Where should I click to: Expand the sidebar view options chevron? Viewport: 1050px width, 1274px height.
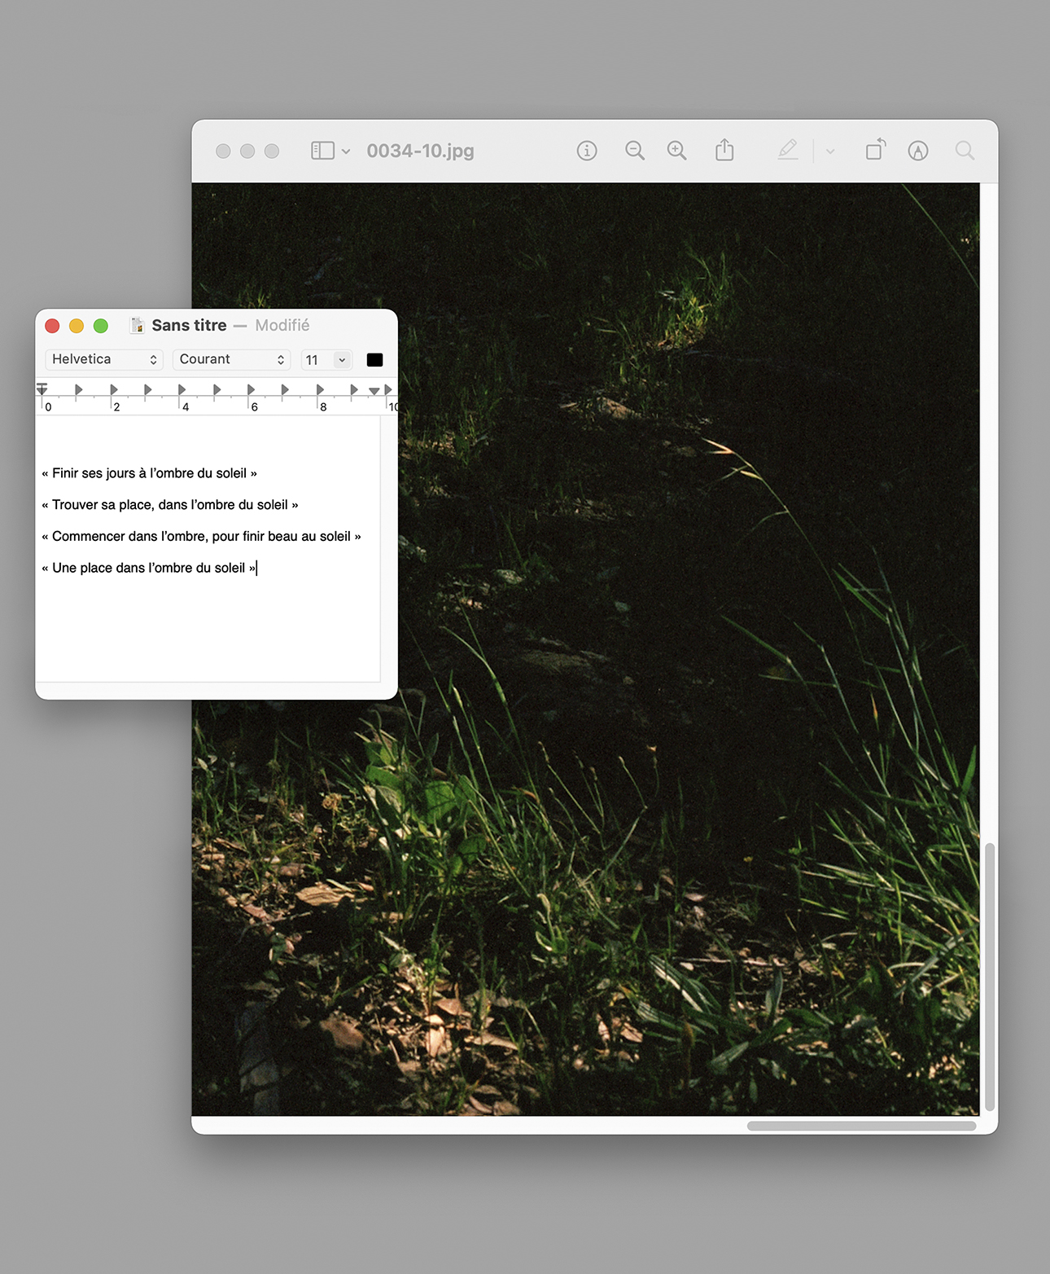[346, 152]
